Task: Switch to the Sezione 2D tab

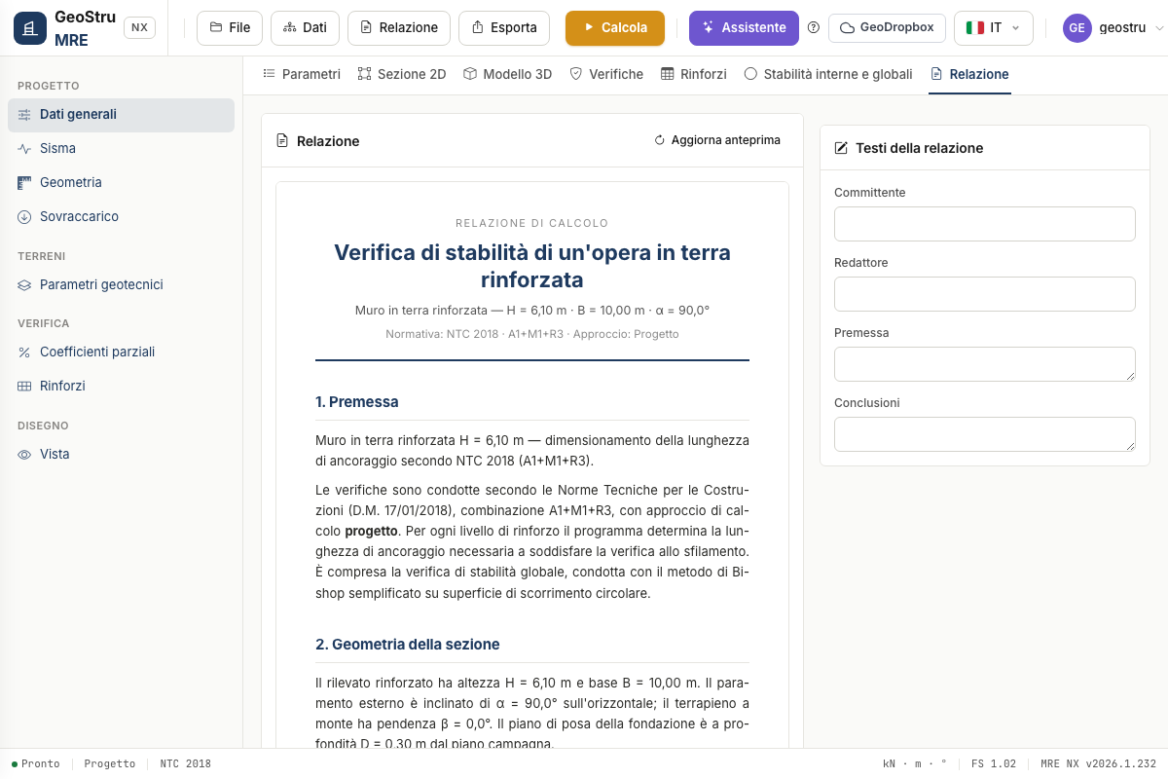Action: [402, 74]
